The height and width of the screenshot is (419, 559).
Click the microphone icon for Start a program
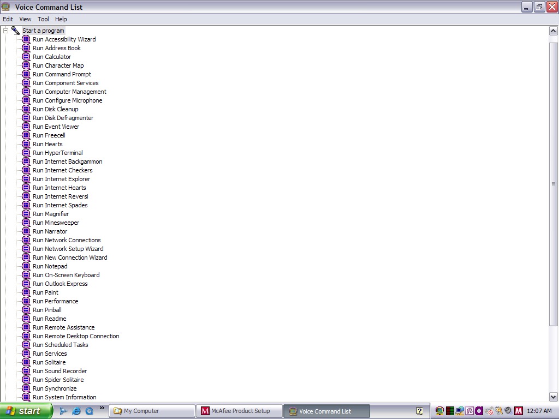pos(15,31)
